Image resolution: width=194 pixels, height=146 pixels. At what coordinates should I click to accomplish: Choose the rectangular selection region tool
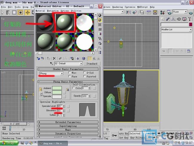pyautogui.click(x=14, y=12)
